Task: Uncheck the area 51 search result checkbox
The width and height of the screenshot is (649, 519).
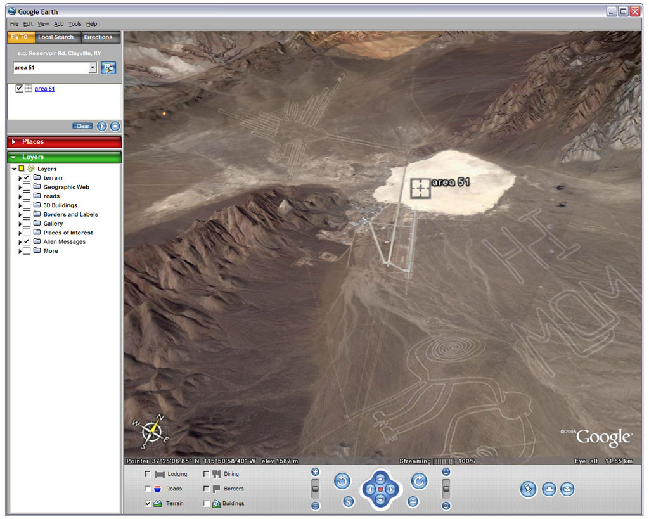Action: click(x=19, y=89)
